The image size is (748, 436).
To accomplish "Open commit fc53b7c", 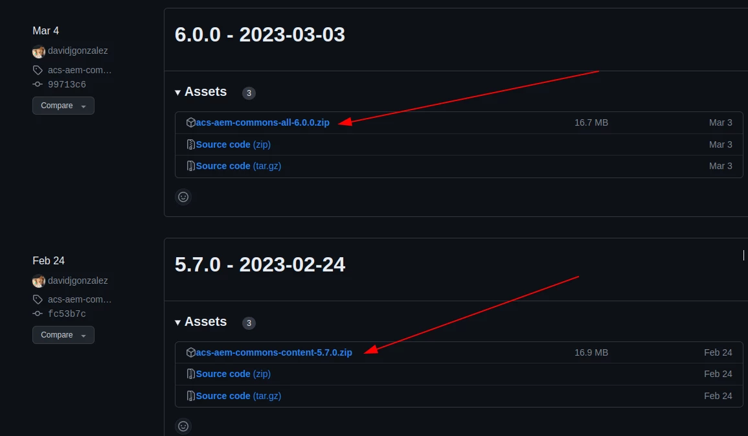I will tap(67, 314).
